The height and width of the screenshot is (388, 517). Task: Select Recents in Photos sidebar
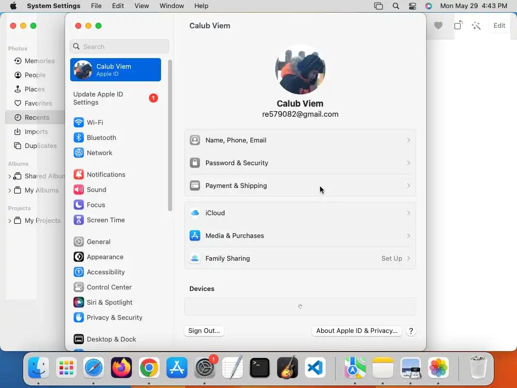[35, 117]
